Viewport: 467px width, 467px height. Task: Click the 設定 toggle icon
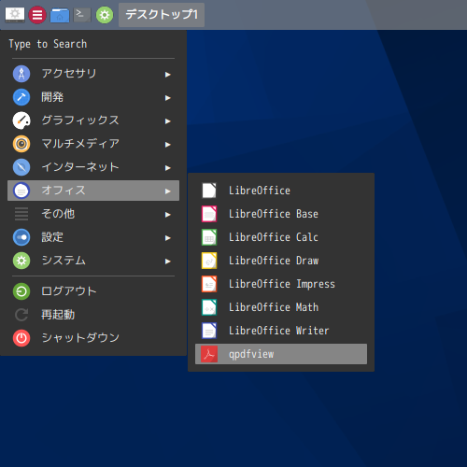[x=21, y=237]
